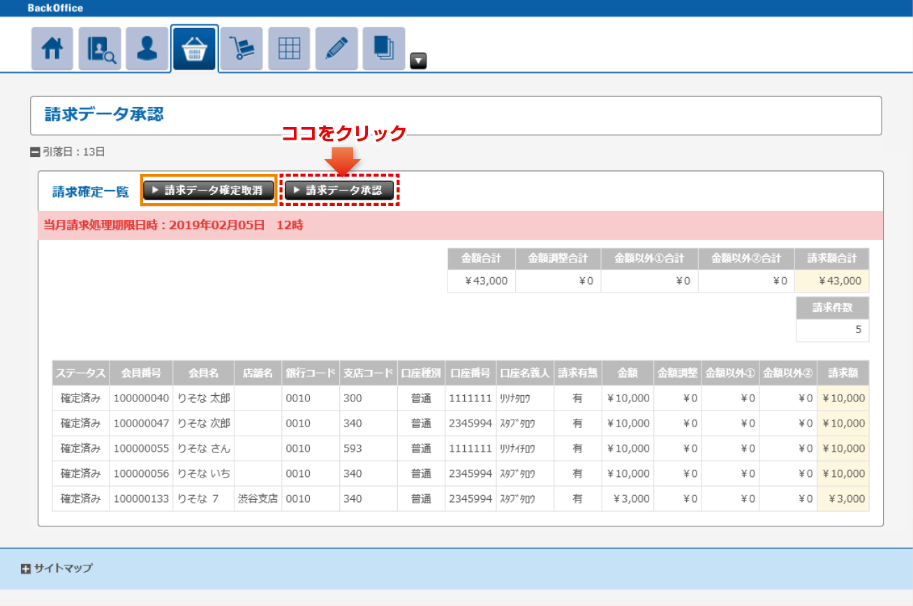Click member name りそな 次郎

click(x=204, y=424)
